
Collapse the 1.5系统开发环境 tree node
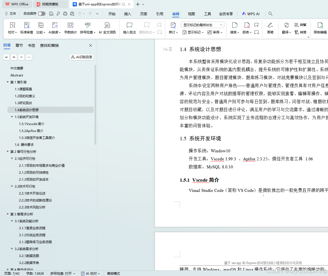tap(12, 117)
